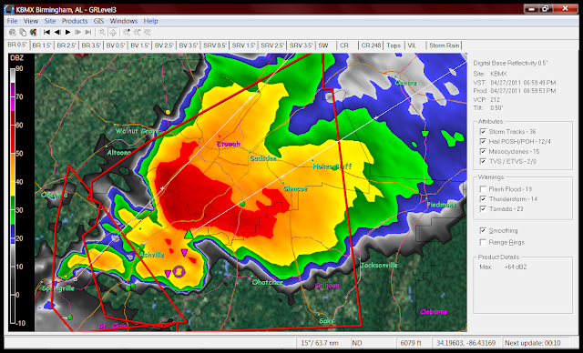Screen dimensions: 583x353
Task: Open the Site menu
Action: tap(50, 21)
